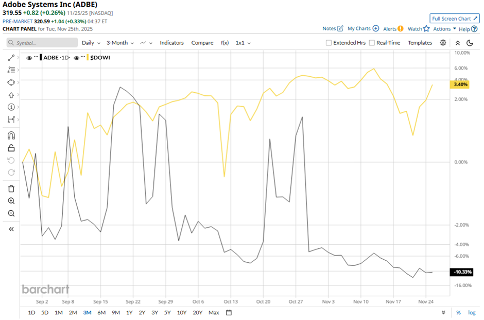The image size is (484, 320).
Task: Click the 3.40% $DOWI value label
Action: pyautogui.click(x=460, y=85)
